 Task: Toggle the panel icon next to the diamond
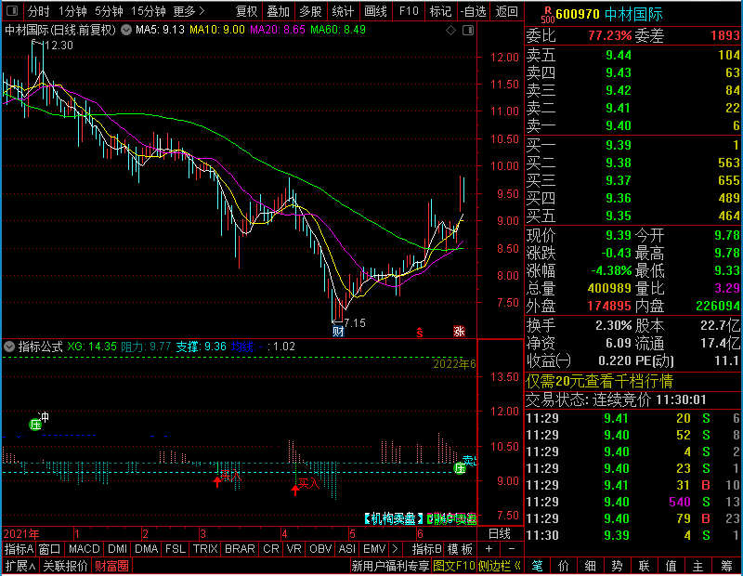[x=468, y=31]
